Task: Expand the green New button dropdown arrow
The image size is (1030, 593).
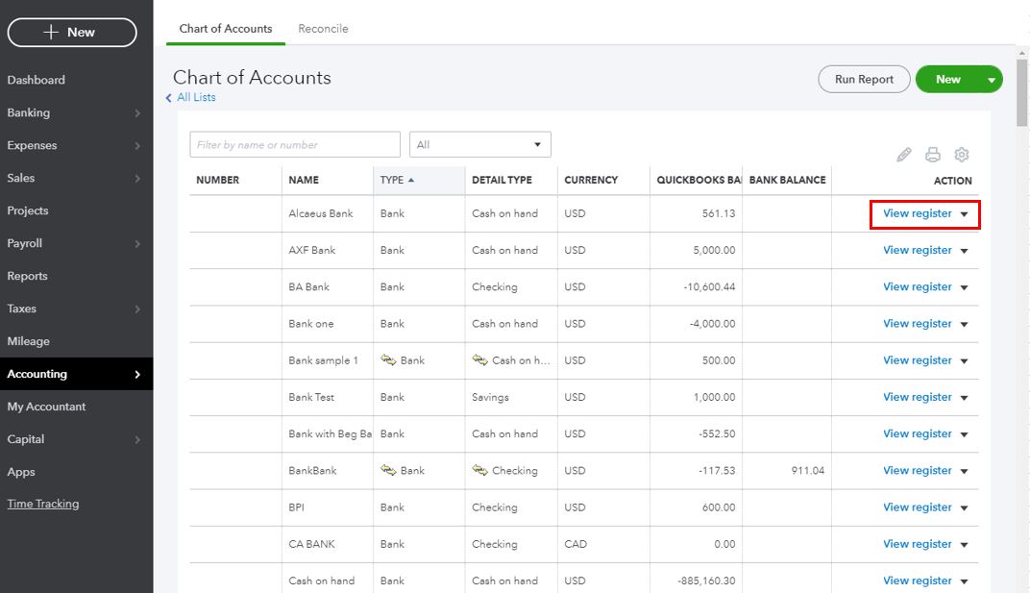Action: pos(992,80)
